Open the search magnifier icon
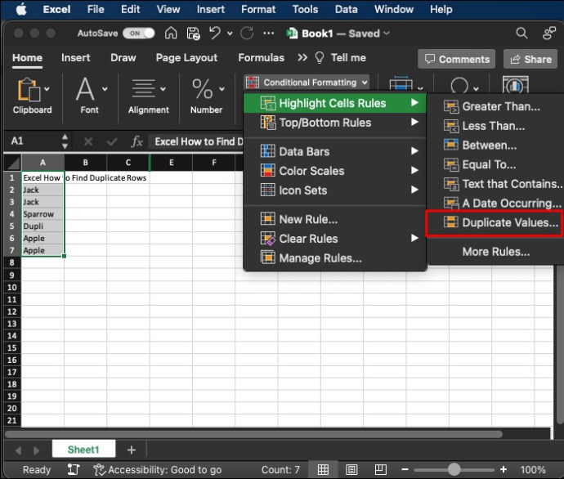 coord(522,33)
